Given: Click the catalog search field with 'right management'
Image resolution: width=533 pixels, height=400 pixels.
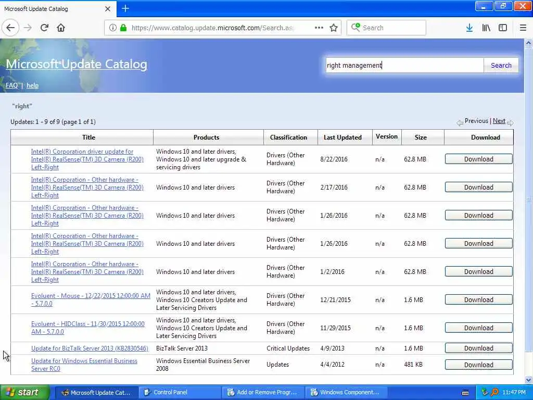Looking at the screenshot, I should click(x=404, y=65).
